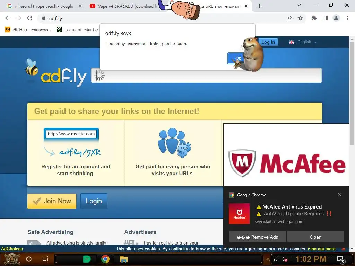Open the notification center icon
The width and height of the screenshot is (355, 266).
(340, 259)
